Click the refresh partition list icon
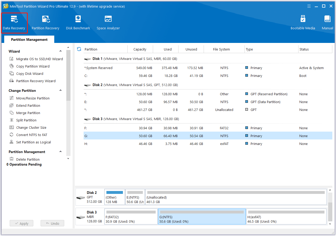Screen dimensions: 336x236 point(79,49)
